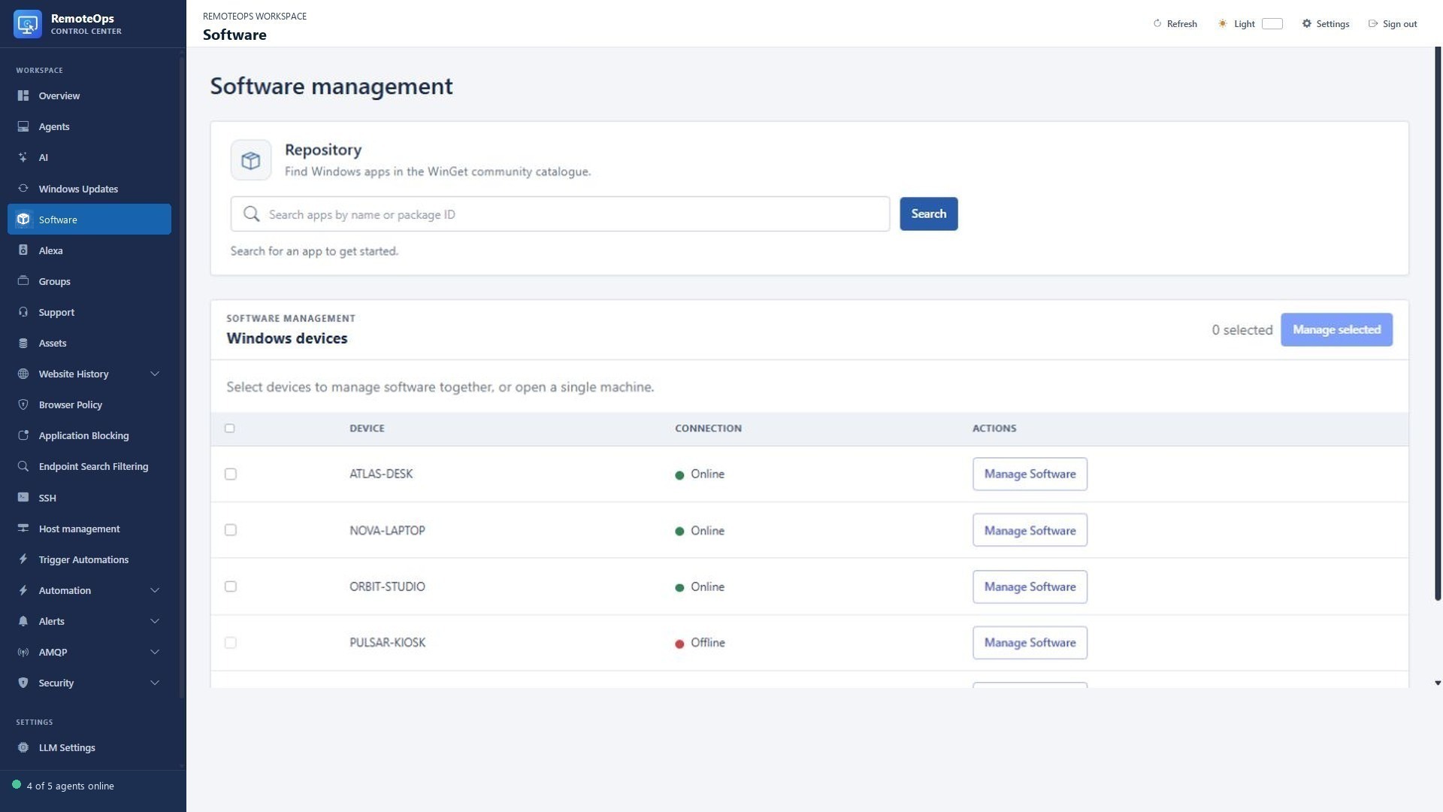Open the Software sidebar item

click(x=89, y=220)
